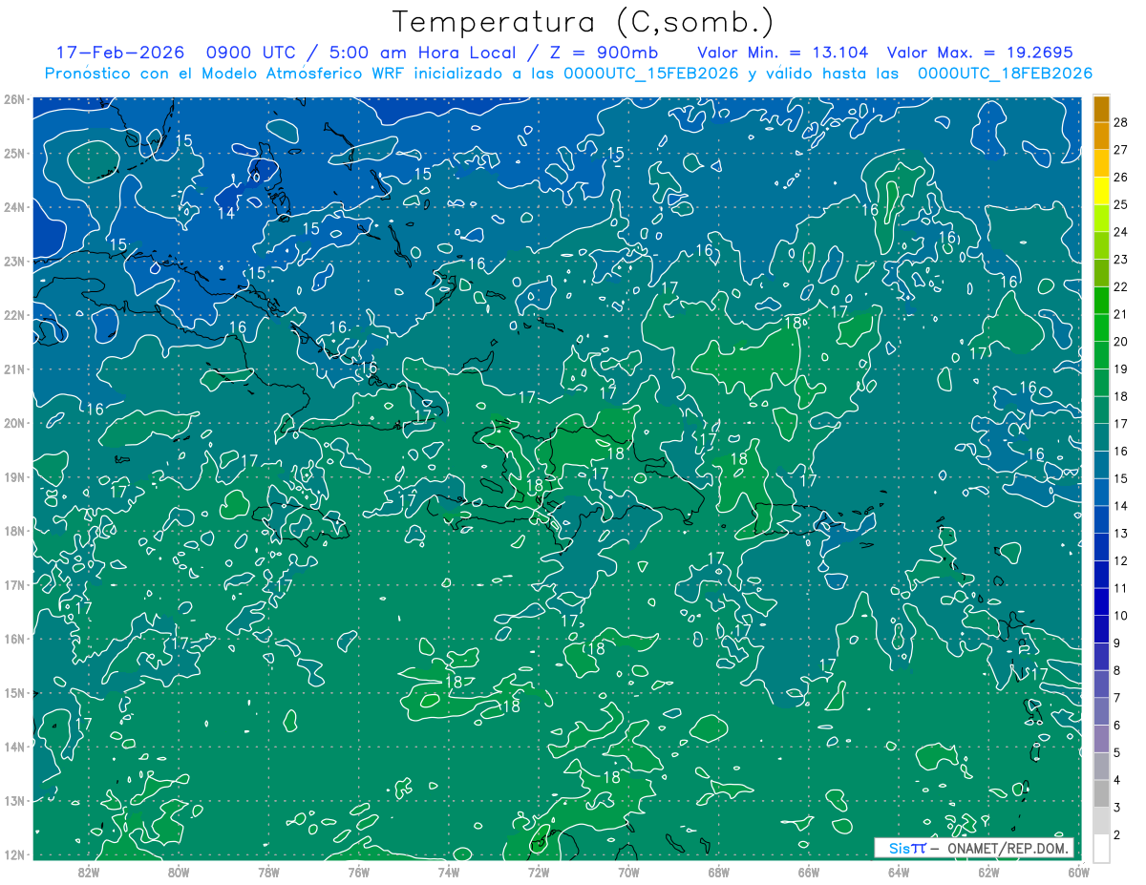Click the "66W" longitude label
Image resolution: width=1146 pixels, height=885 pixels.
coord(808,872)
